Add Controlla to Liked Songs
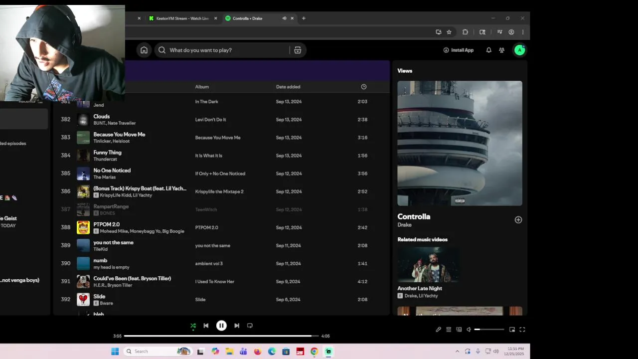638x359 pixels. click(x=518, y=220)
